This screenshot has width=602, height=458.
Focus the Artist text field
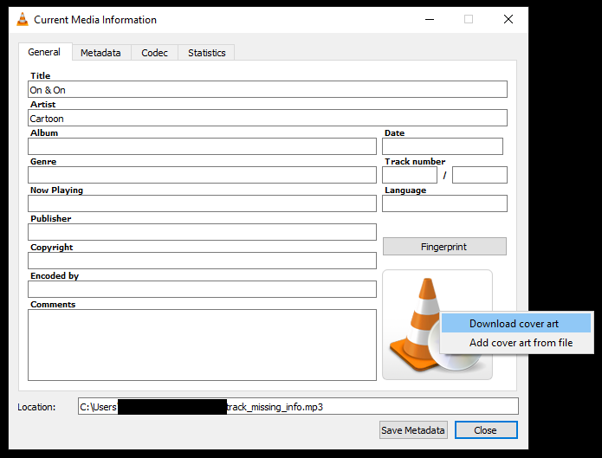pyautogui.click(x=267, y=119)
